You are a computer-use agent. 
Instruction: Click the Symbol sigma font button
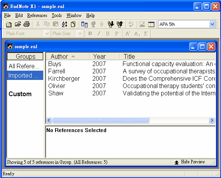point(146,34)
